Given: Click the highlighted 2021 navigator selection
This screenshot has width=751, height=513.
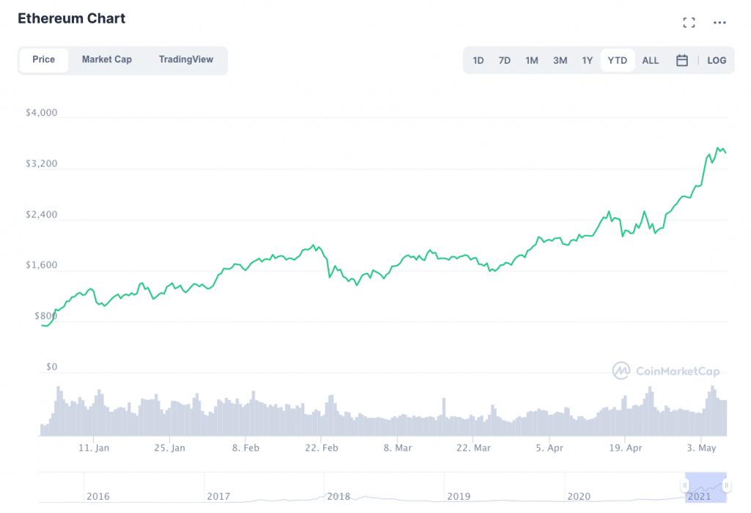Looking at the screenshot, I should click(x=706, y=486).
